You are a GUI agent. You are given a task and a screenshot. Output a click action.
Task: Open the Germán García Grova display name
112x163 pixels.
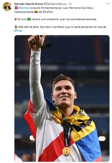pyautogui.click(x=28, y=4)
